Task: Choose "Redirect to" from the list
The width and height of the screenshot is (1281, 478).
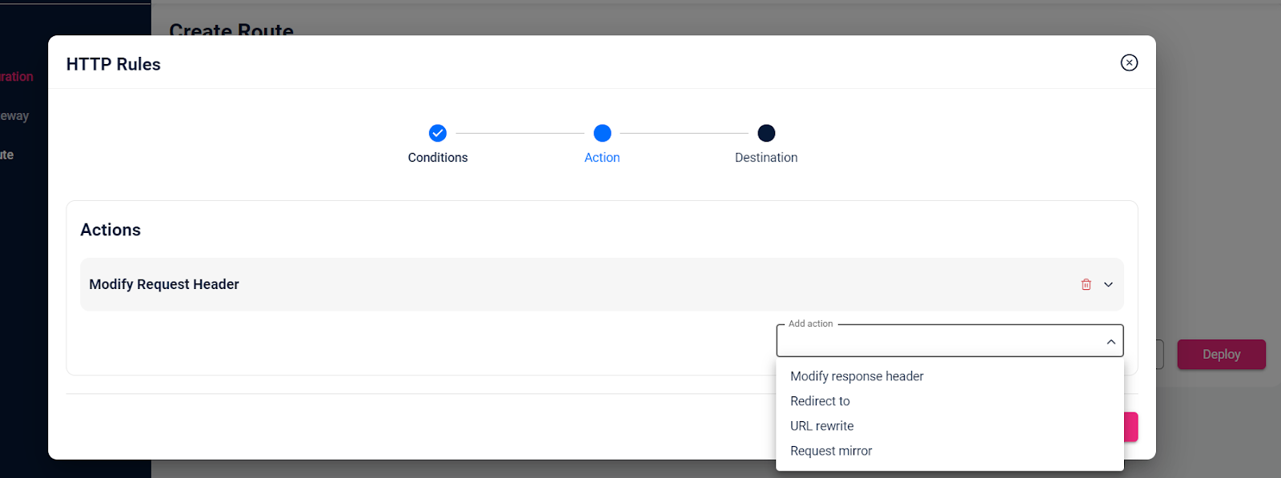Action: (x=819, y=400)
